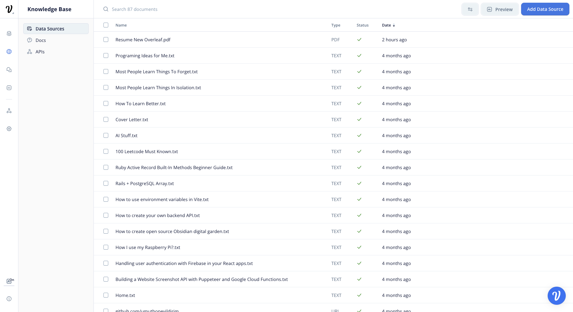Image resolution: width=573 pixels, height=312 pixels.
Task: Check the checkbox for Resume New Overleaf.pdf
Action: 106,39
